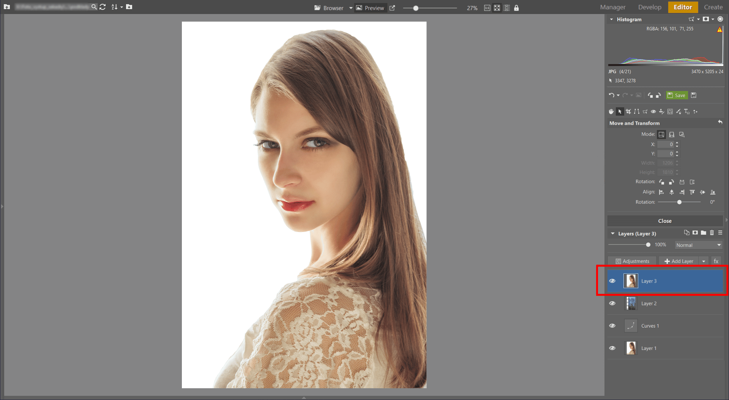Hide Curves 1 layer eye icon
This screenshot has width=729, height=400.
[x=612, y=326]
